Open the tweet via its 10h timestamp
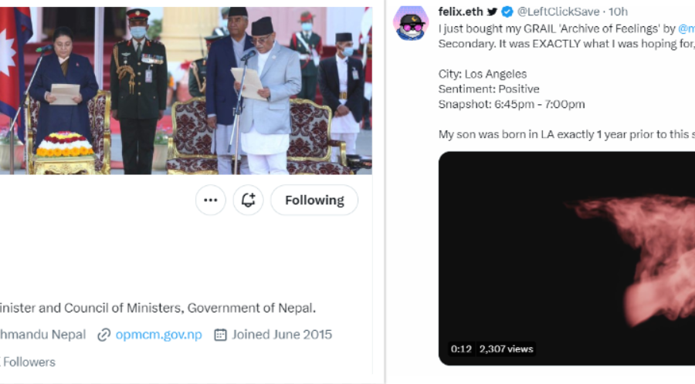Viewport: 695px width, 384px height. 619,12
